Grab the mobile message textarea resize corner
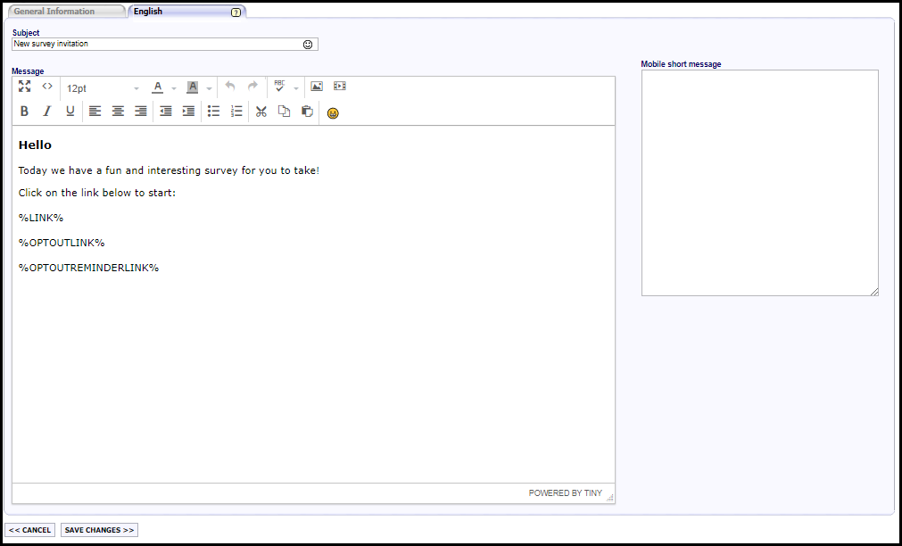 click(x=874, y=293)
